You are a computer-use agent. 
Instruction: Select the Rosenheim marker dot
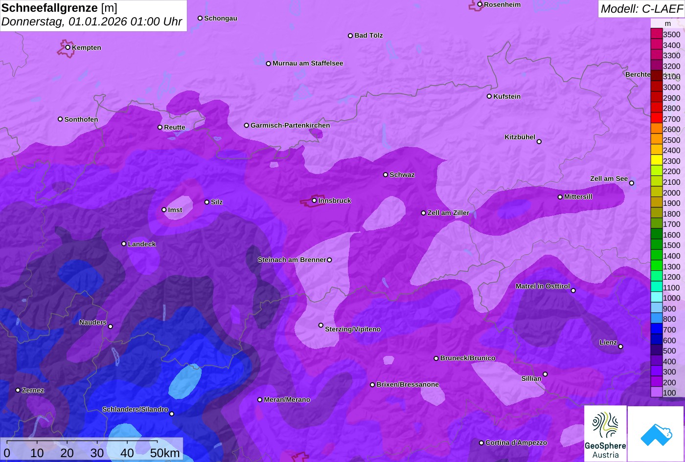point(480,4)
